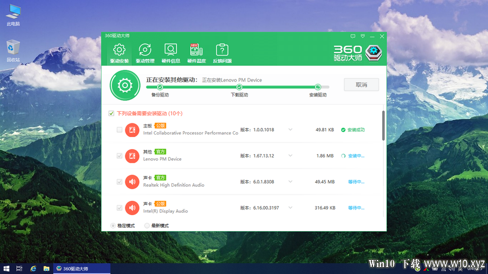Click the 公版 tag on 主板 row
The width and height of the screenshot is (488, 274).
tap(160, 126)
